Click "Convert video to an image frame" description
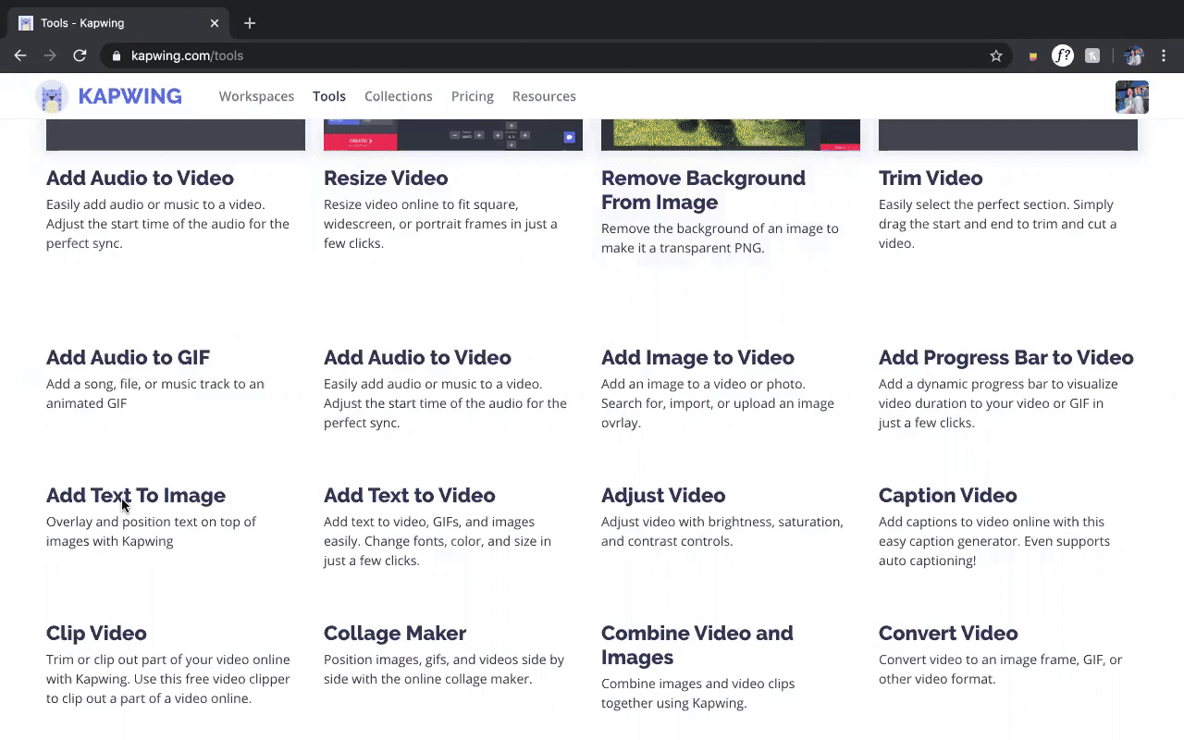The width and height of the screenshot is (1184, 740). coord(1000,669)
